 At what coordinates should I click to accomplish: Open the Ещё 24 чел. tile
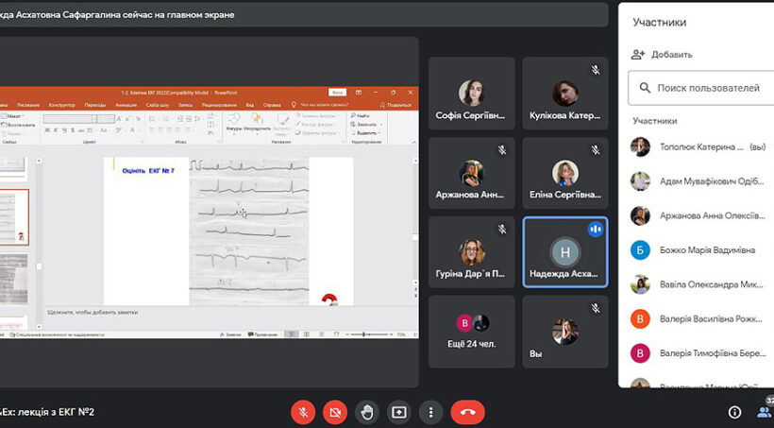(471, 332)
